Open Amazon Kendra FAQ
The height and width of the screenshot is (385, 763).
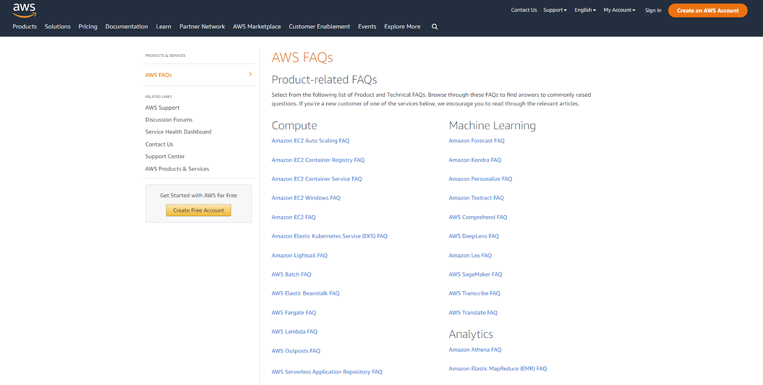coord(475,160)
